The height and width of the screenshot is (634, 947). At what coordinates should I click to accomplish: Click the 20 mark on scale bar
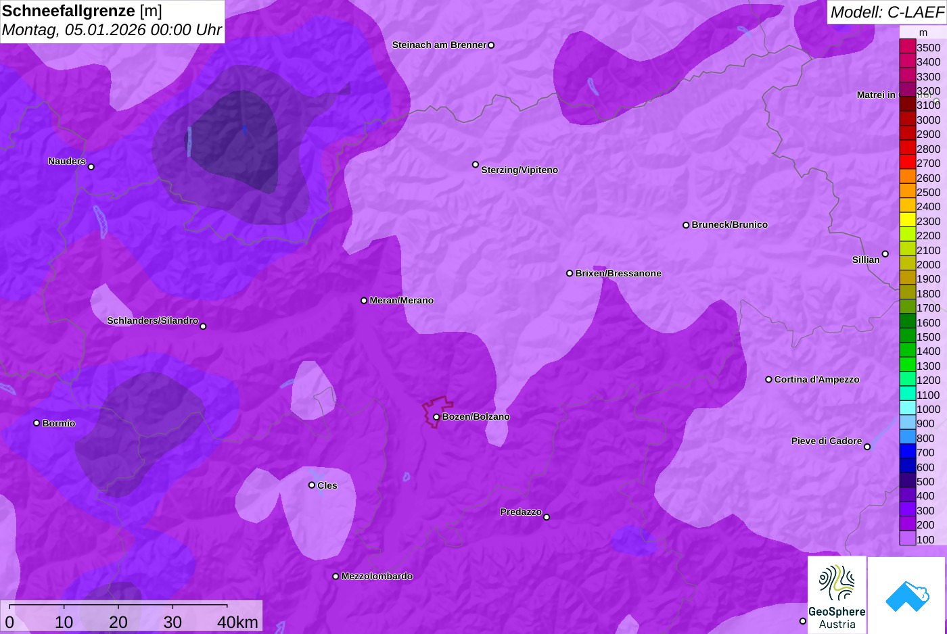(118, 622)
